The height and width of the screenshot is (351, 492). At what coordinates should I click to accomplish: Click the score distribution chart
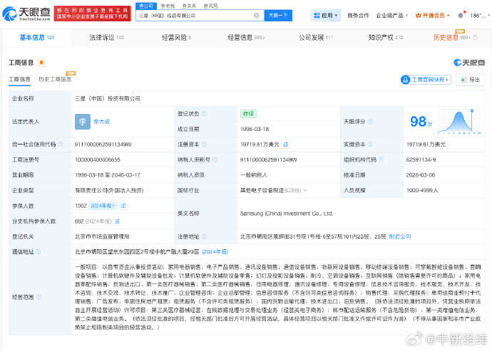point(460,122)
